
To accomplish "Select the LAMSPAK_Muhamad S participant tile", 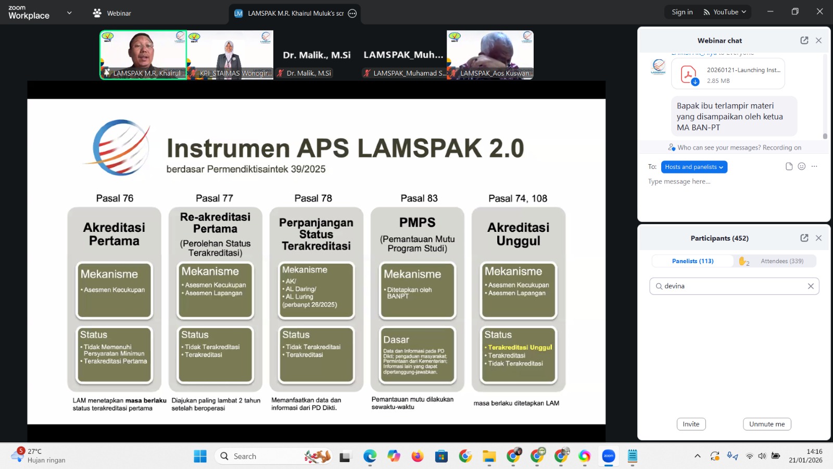I will point(403,55).
